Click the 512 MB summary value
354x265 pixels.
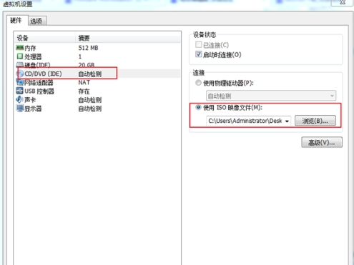[88, 48]
